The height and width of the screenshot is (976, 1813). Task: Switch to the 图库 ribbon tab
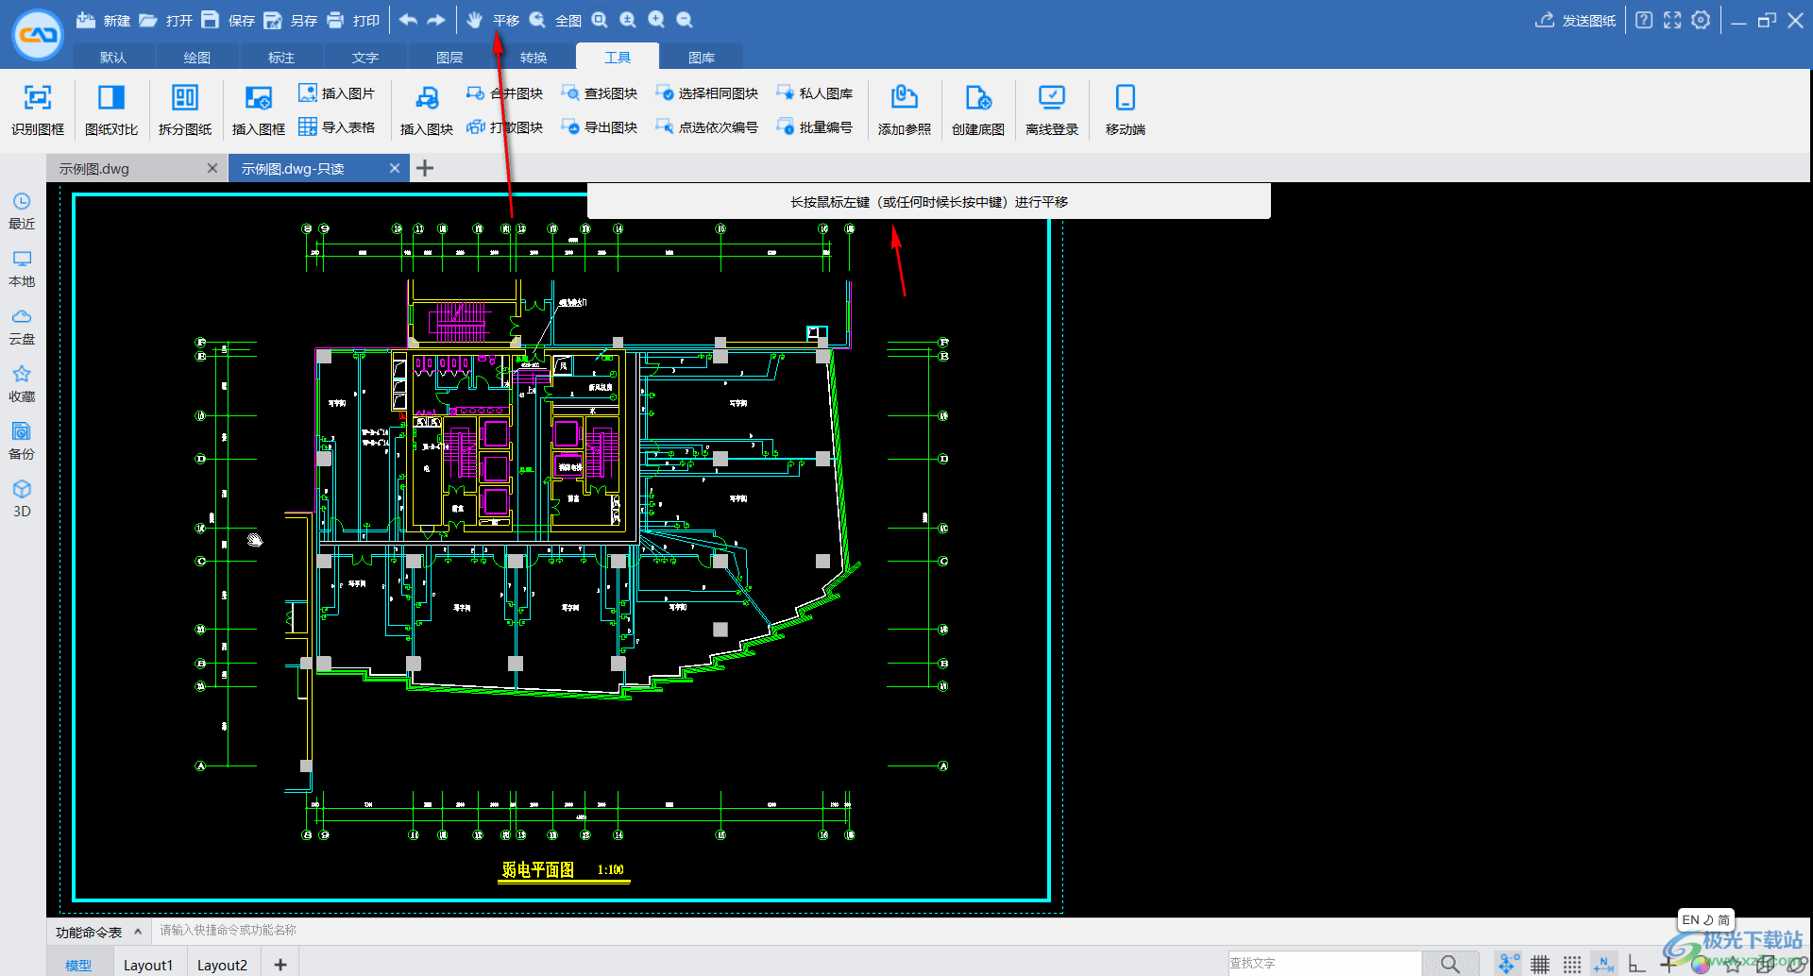coord(702,57)
